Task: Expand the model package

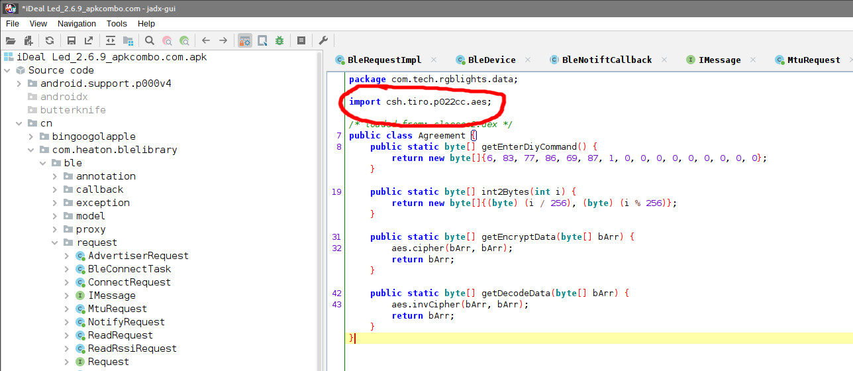Action: click(x=55, y=216)
